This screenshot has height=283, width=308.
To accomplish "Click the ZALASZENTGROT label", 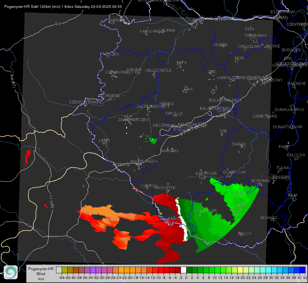I will pyautogui.click(x=153, y=107).
